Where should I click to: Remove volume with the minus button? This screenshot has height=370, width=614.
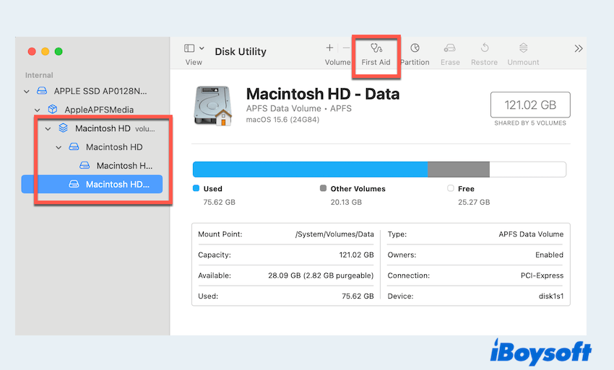pyautogui.click(x=346, y=48)
